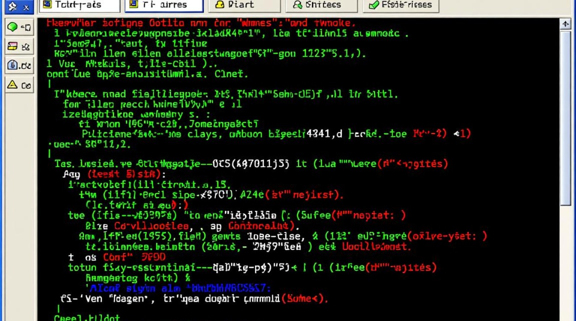Open the green checkmark "Fisde-rioses" tab

pos(401,5)
